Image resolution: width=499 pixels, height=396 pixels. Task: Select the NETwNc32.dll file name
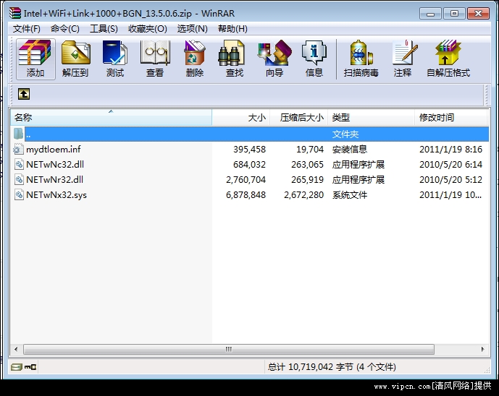[x=55, y=165]
